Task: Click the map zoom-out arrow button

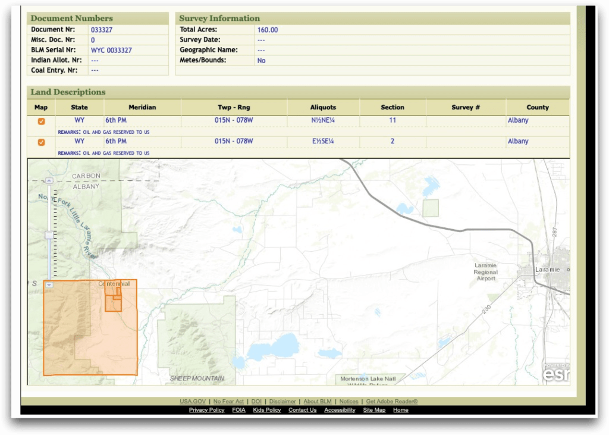Action: coord(49,285)
